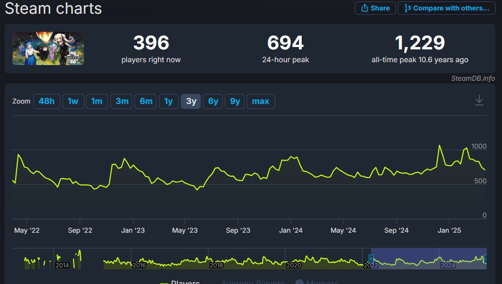This screenshot has width=502, height=284.
Task: Grab the left navigator range handle
Action: pos(371,259)
